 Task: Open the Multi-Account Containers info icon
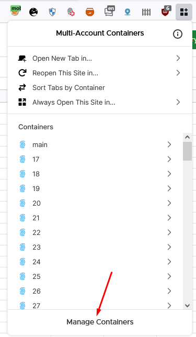pos(178,34)
